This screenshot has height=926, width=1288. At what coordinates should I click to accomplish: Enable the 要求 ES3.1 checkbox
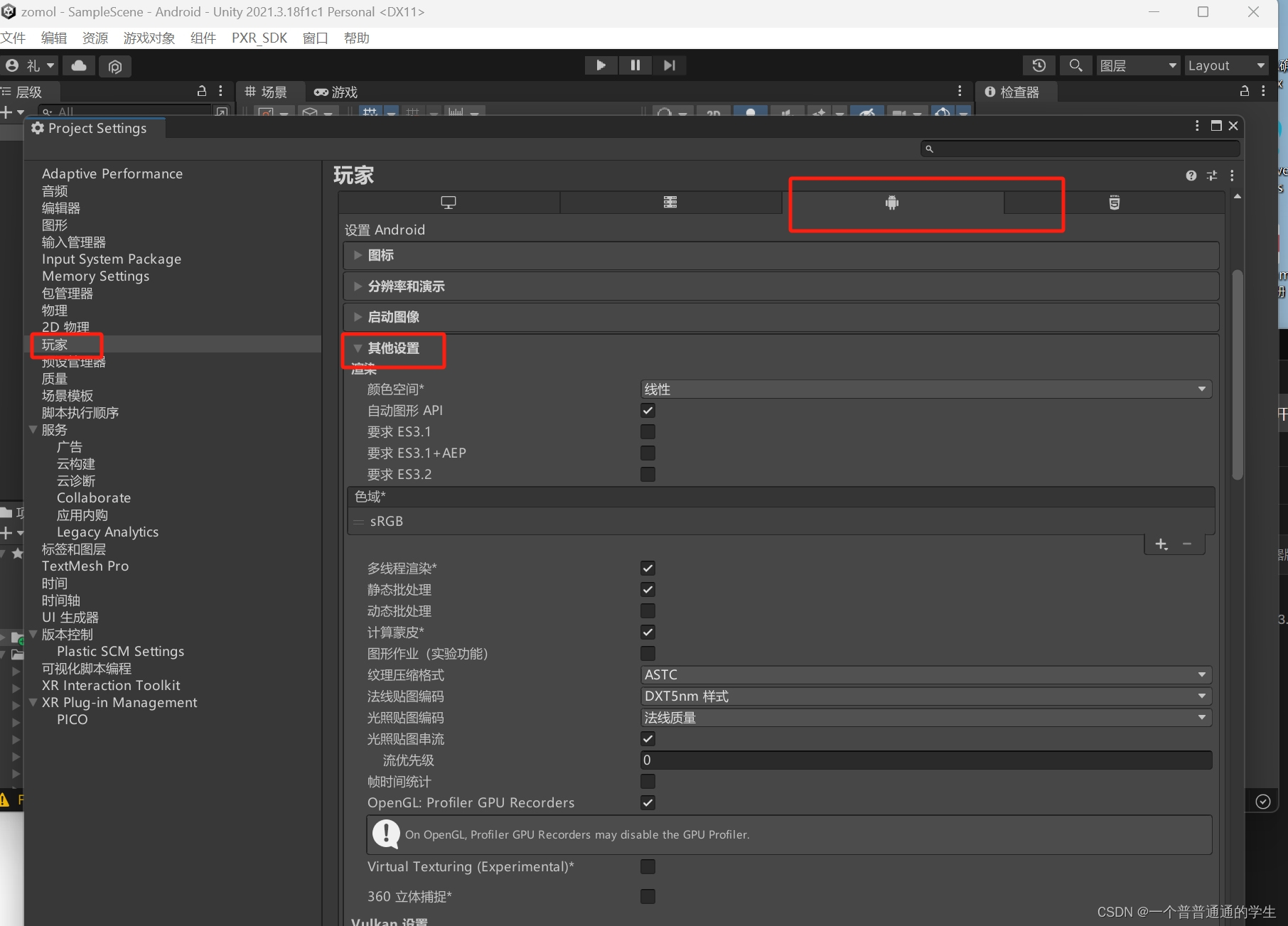pyautogui.click(x=648, y=432)
